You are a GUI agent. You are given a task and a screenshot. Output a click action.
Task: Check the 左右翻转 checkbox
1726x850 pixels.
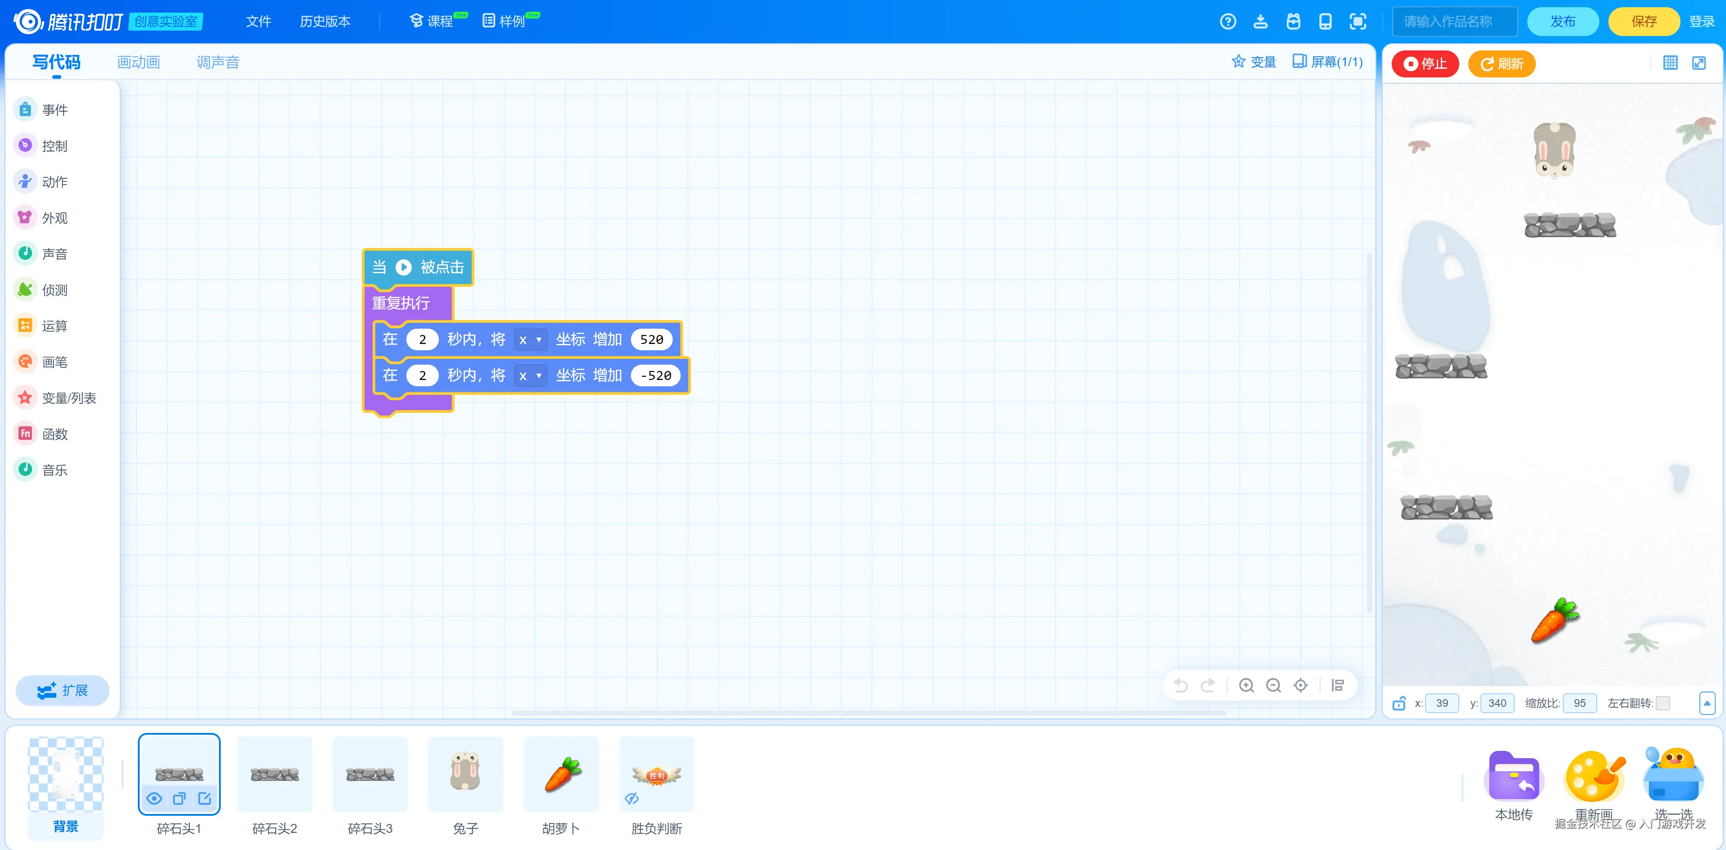click(x=1663, y=703)
